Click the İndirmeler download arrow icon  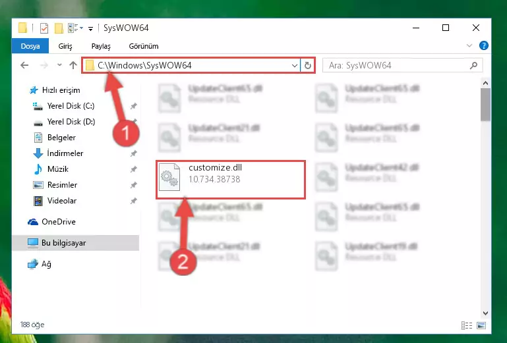point(38,153)
